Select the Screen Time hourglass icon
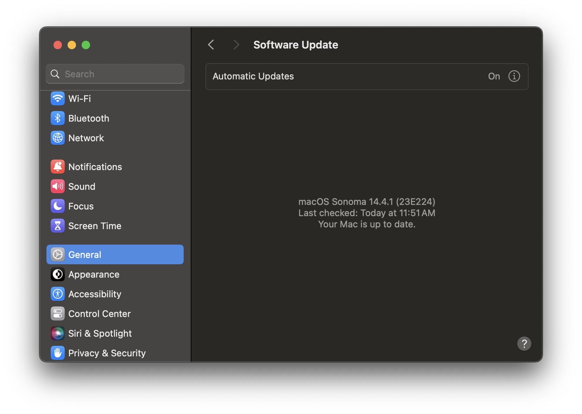The height and width of the screenshot is (414, 582). tap(58, 226)
